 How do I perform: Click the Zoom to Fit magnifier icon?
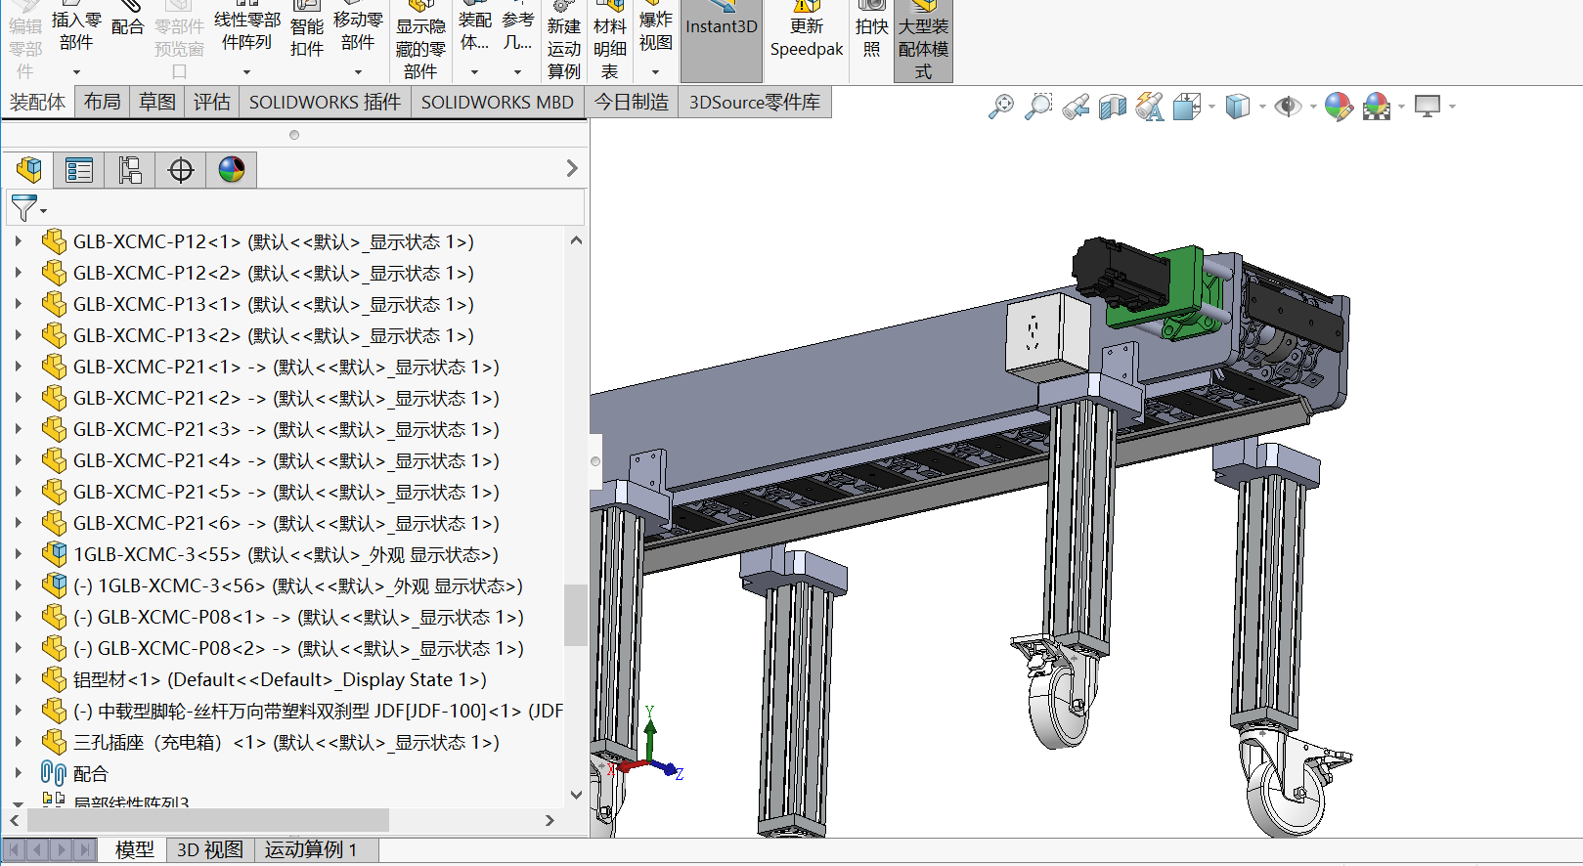[x=1000, y=107]
